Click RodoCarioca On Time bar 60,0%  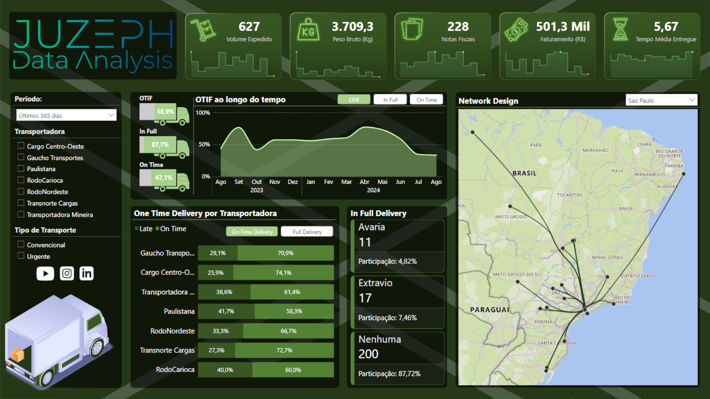293,370
